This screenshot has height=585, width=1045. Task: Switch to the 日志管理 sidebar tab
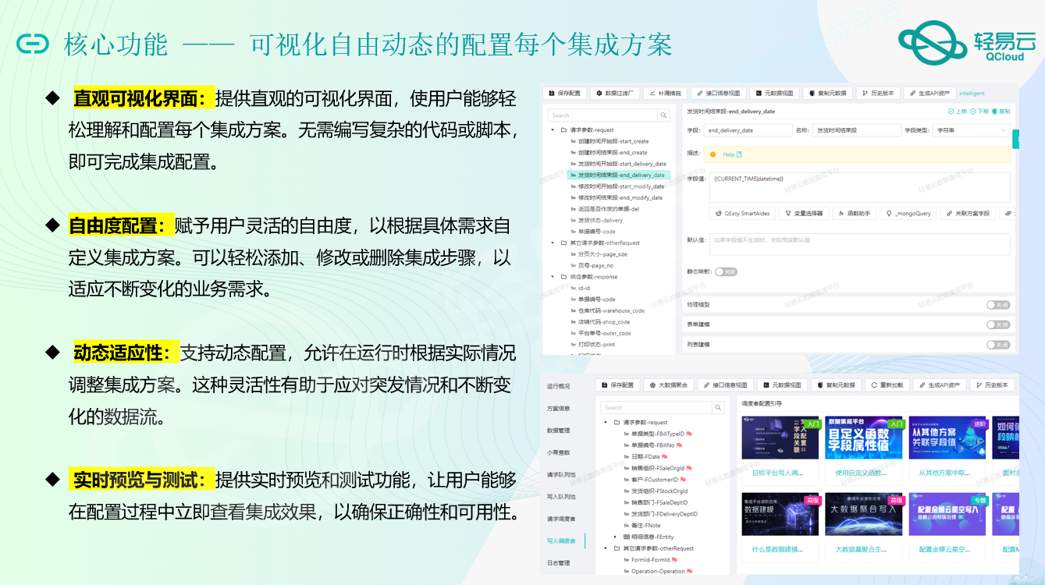(x=558, y=562)
